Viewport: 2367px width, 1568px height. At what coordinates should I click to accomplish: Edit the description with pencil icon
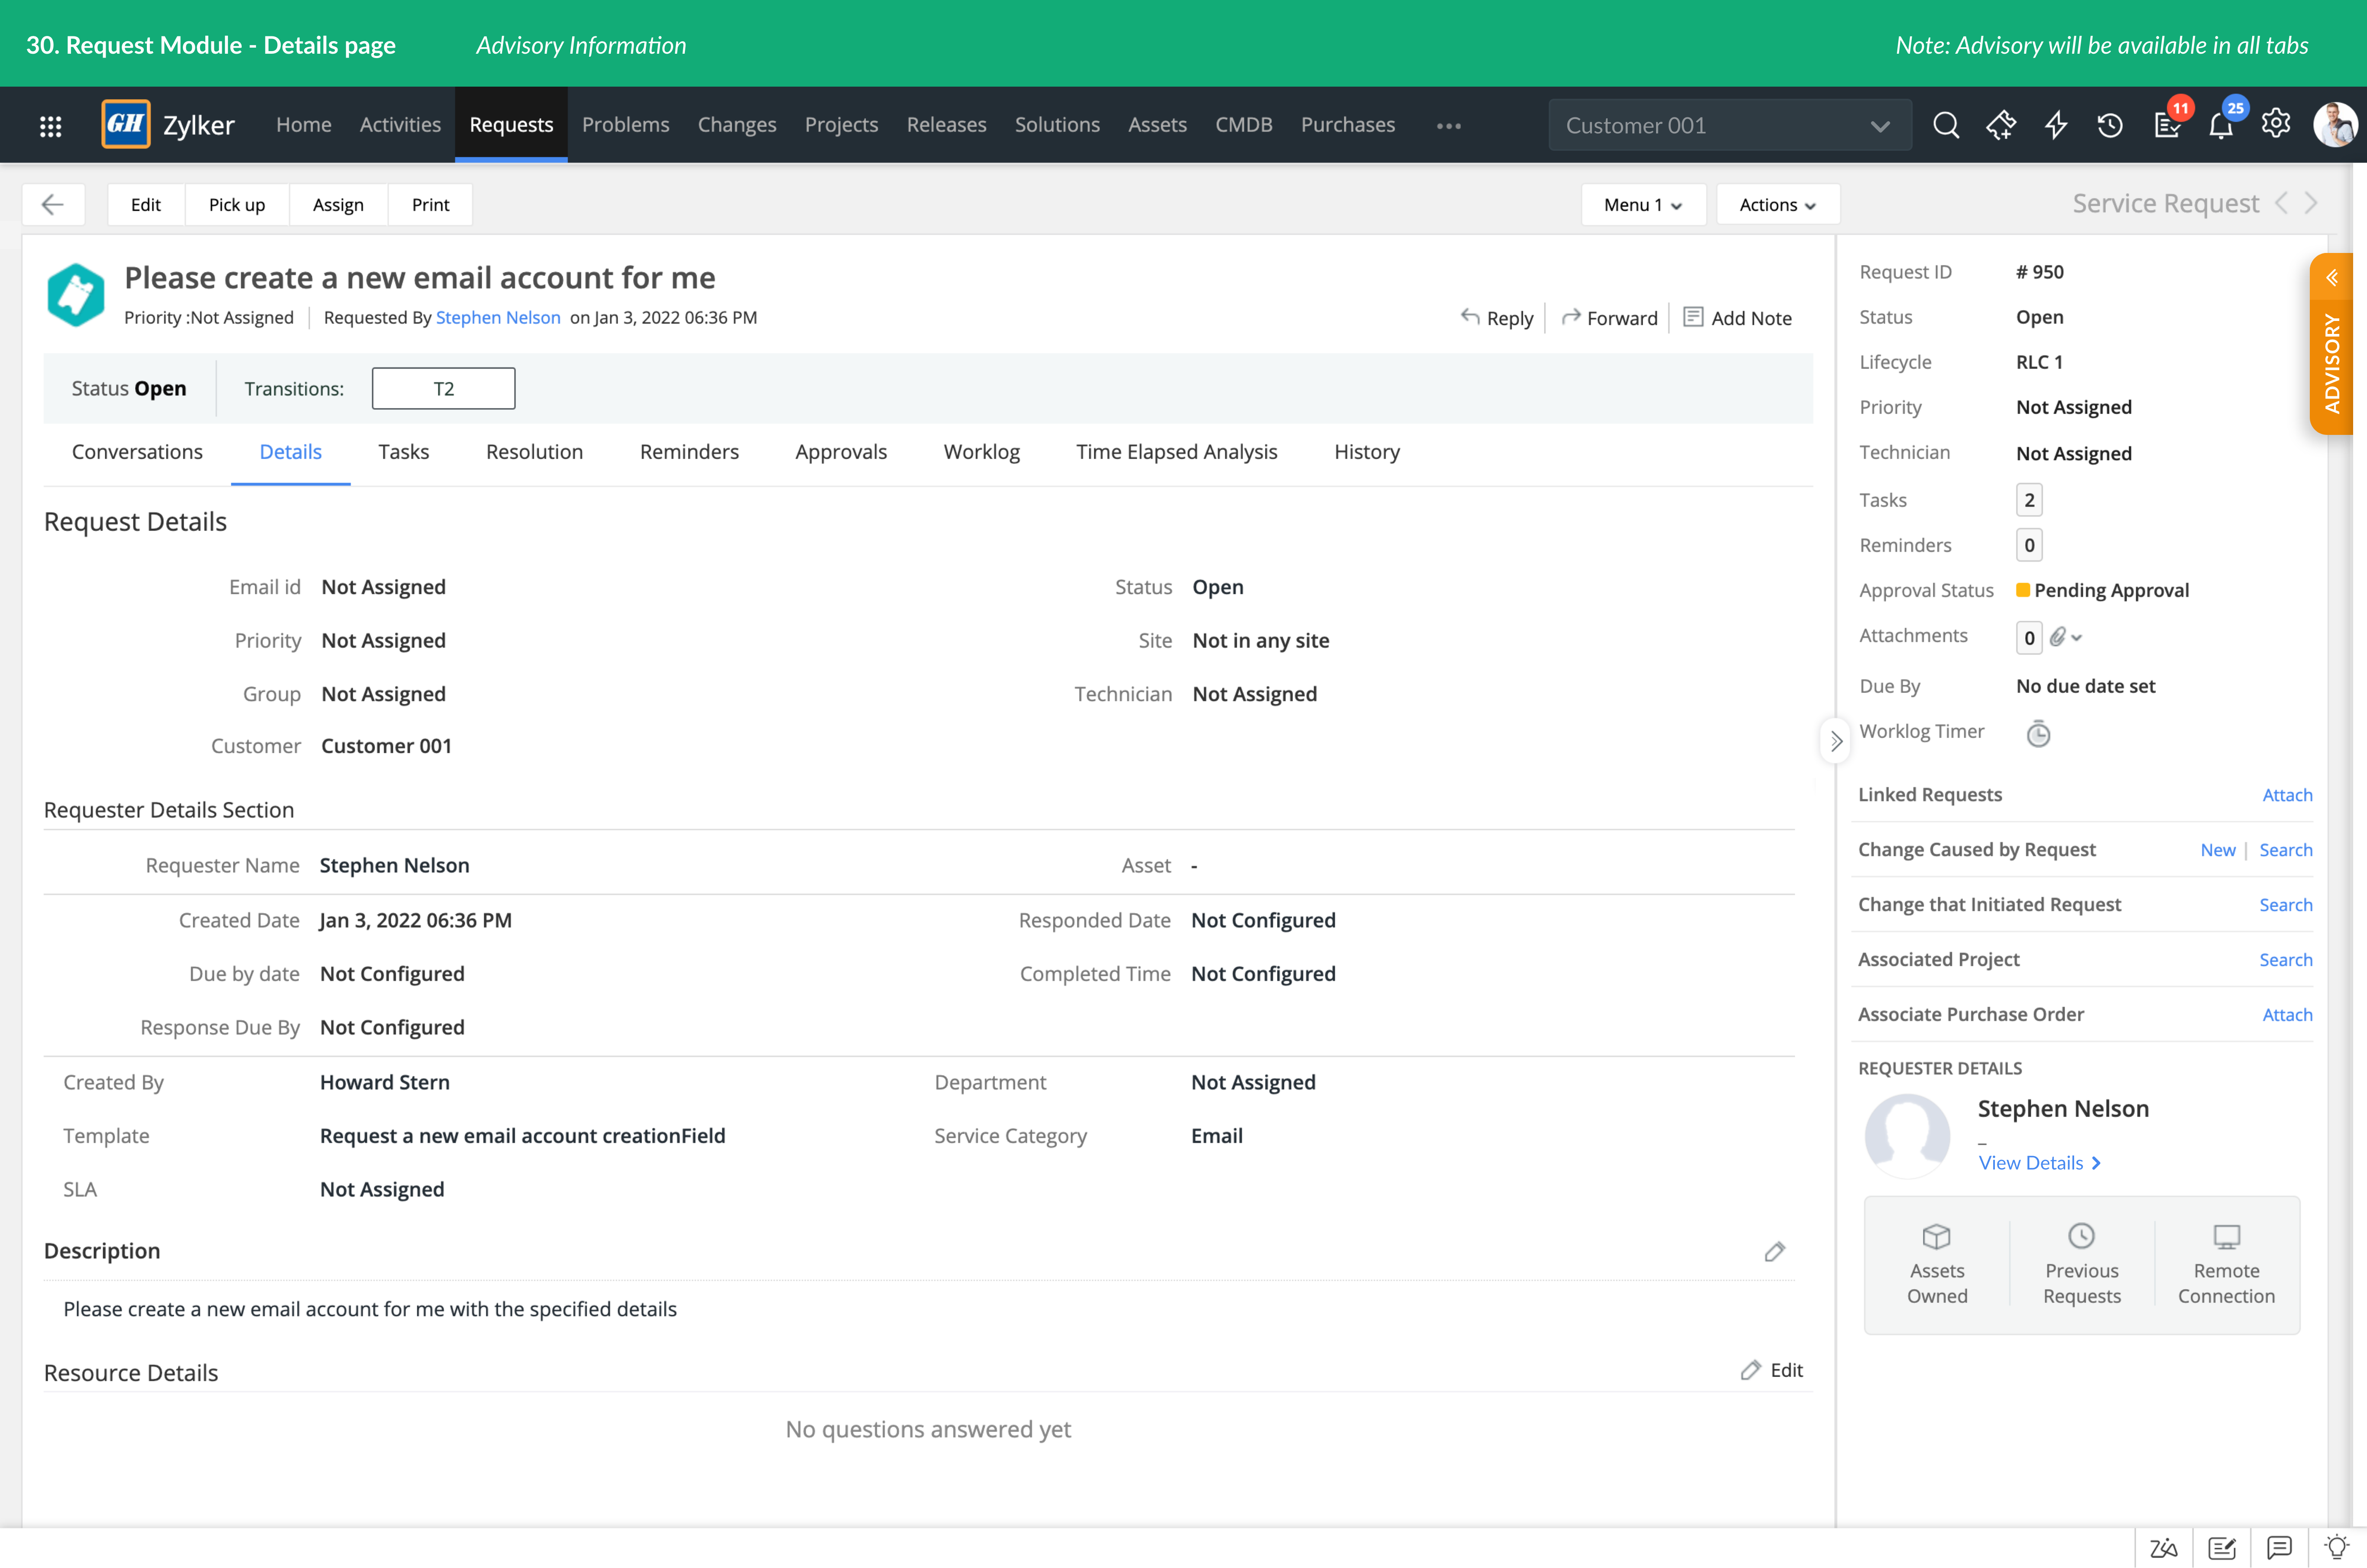1774,1251
